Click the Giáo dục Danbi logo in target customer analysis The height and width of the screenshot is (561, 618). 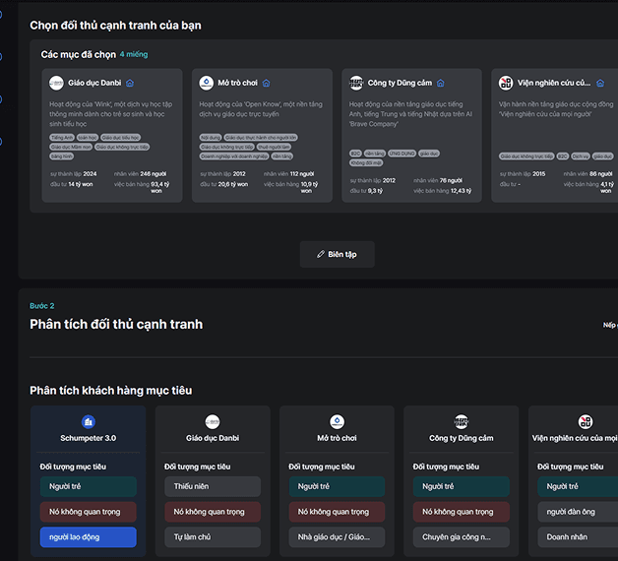pos(213,422)
